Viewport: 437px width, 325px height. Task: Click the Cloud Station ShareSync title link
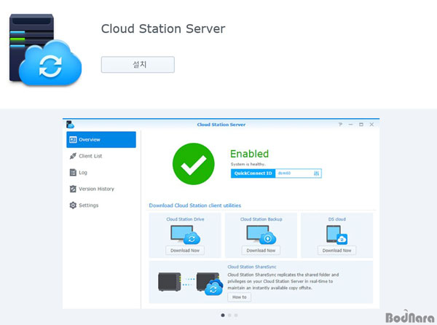(x=252, y=267)
